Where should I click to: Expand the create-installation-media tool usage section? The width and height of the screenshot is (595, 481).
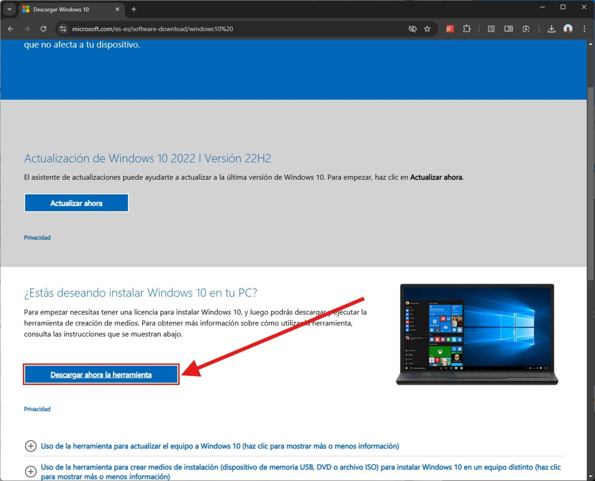[x=293, y=472]
